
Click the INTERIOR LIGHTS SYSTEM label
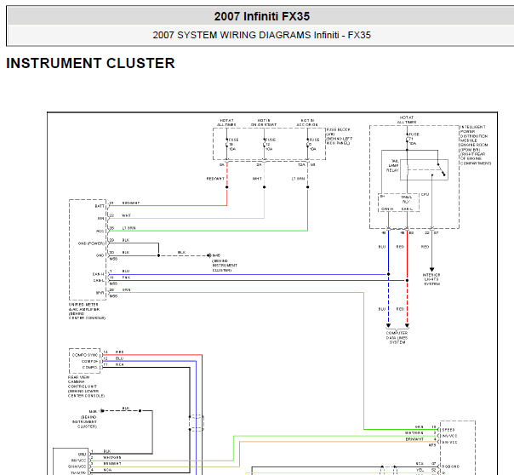(x=431, y=279)
